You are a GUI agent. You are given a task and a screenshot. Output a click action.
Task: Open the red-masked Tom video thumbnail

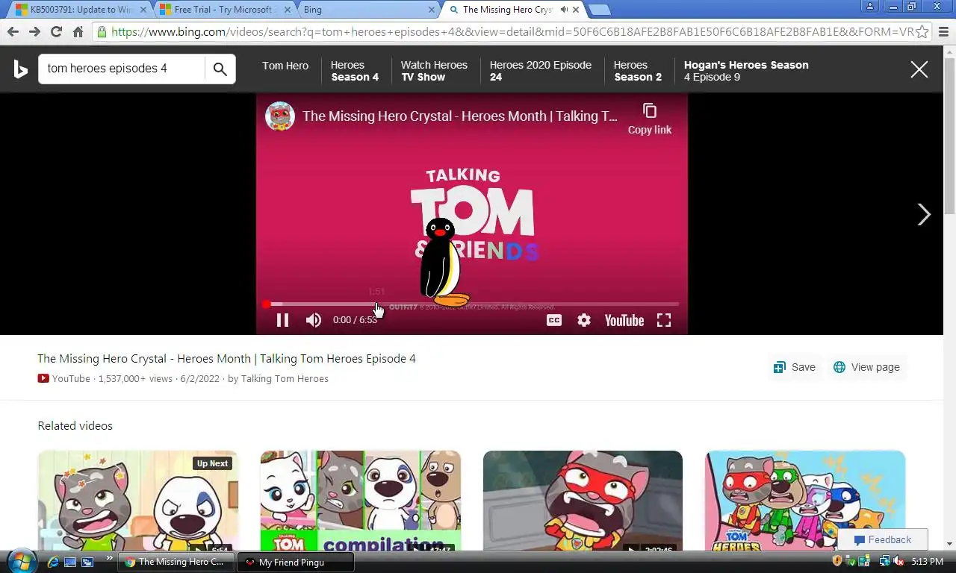click(583, 501)
